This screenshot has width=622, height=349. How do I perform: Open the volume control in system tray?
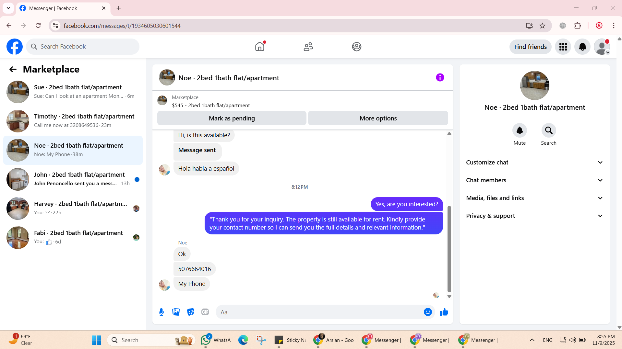572,340
